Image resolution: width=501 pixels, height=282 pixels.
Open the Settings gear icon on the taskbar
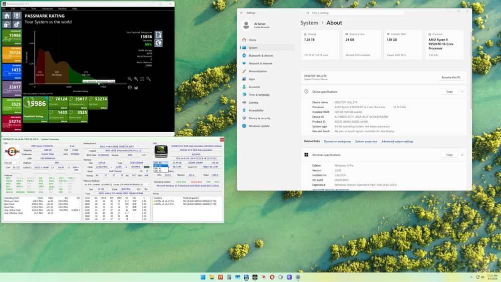pos(298,277)
